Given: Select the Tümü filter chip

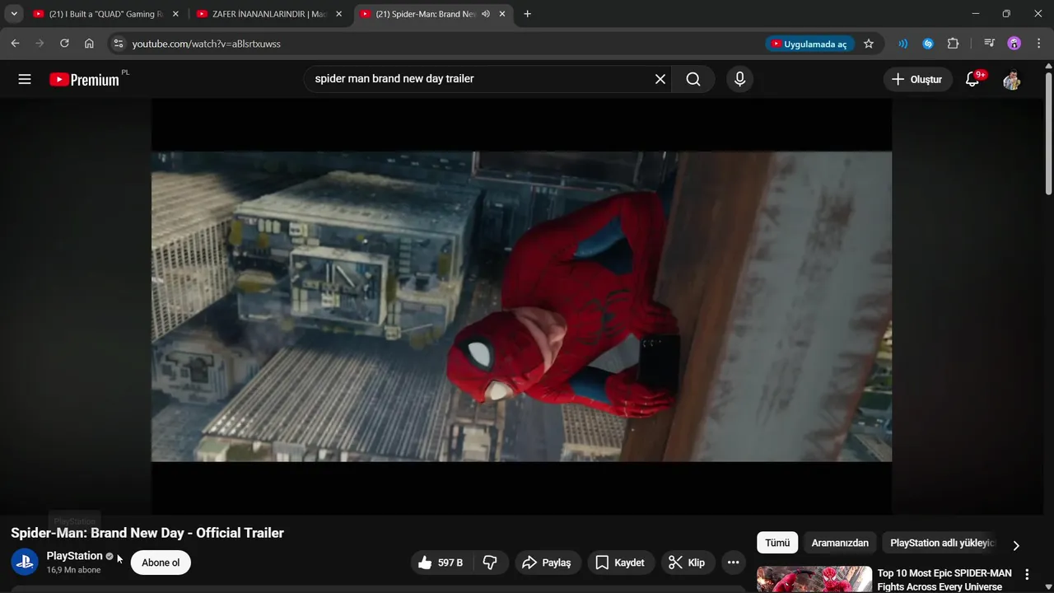Looking at the screenshot, I should point(777,543).
